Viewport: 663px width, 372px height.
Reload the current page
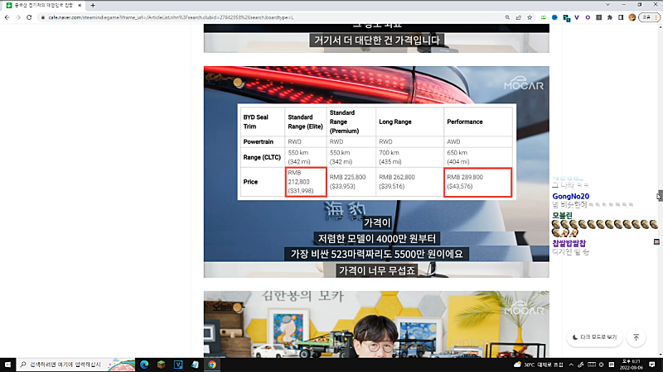pos(29,17)
